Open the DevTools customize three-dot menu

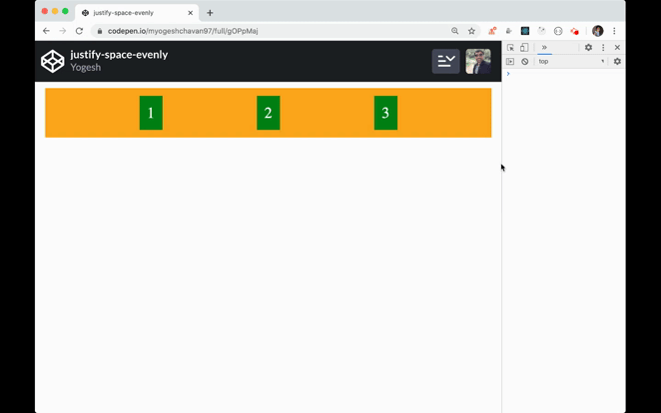(603, 48)
